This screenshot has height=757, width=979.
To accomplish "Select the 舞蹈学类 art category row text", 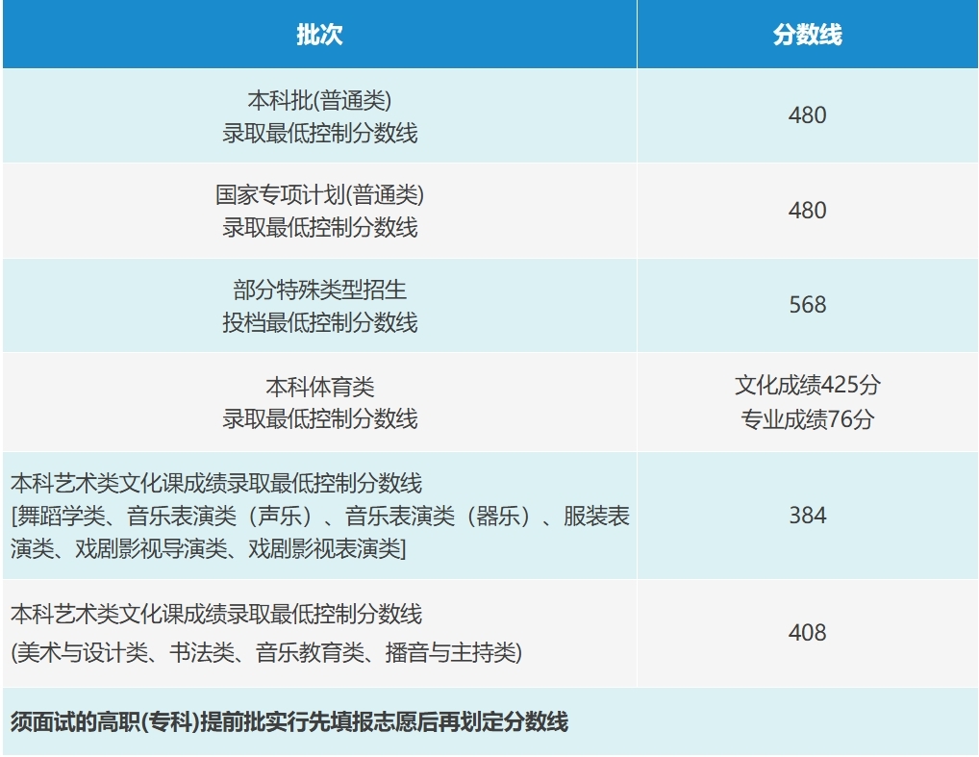I will (x=319, y=516).
